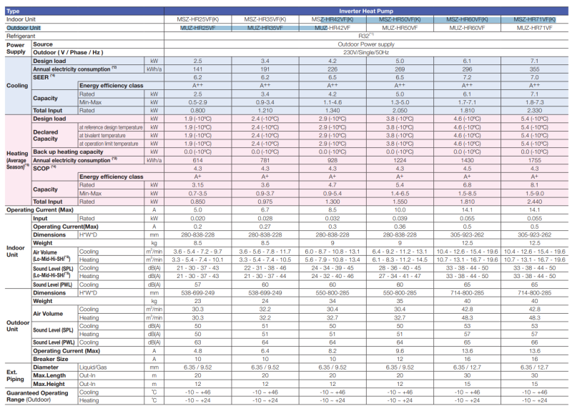Select indoor air volume '3.6 - 5.4 - 7.2 - 9.7'

pos(198,252)
